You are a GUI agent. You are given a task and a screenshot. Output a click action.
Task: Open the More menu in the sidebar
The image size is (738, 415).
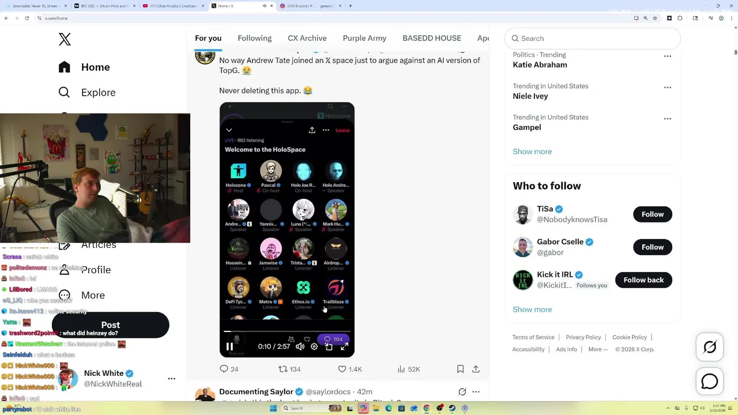tap(82, 295)
